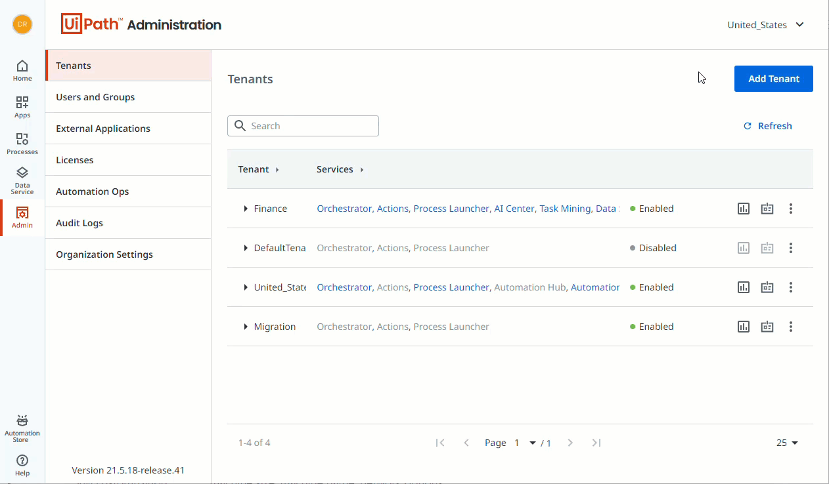Click the services card icon for Migration
829x484 pixels.
767,327
